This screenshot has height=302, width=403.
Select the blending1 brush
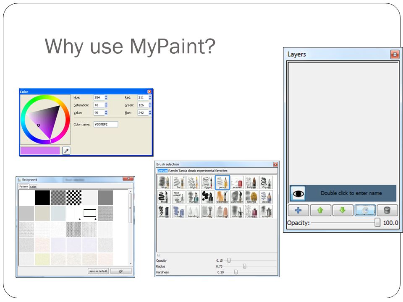click(208, 211)
